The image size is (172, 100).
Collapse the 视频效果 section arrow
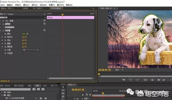click(x=45, y=17)
